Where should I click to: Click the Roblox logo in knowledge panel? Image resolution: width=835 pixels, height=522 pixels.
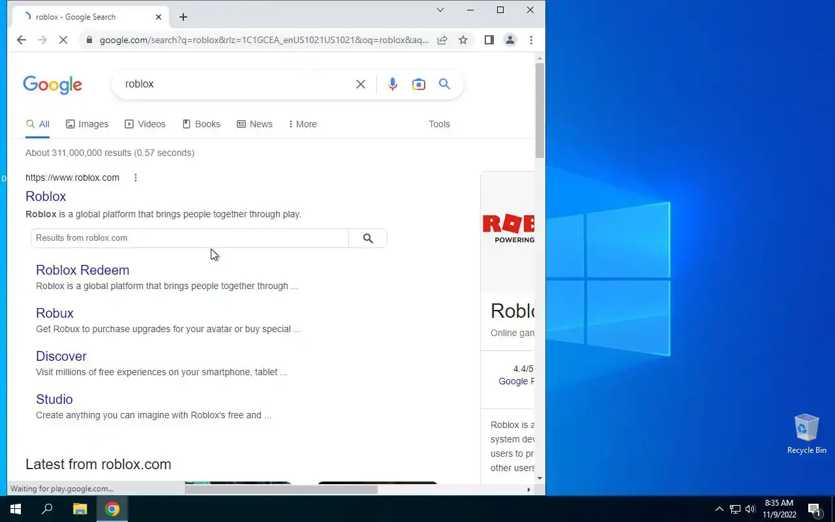coord(508,228)
